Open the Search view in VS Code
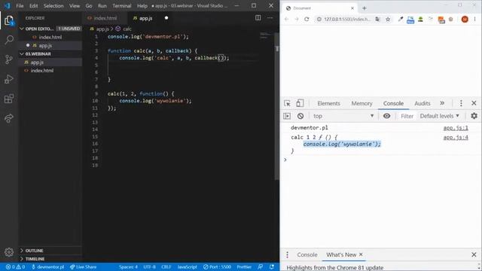The image size is (482, 271). 9,40
